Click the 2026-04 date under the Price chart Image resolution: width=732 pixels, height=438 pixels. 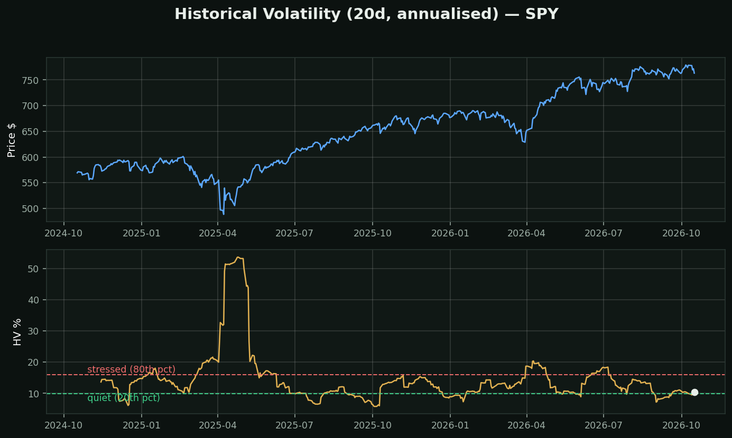[526, 233]
